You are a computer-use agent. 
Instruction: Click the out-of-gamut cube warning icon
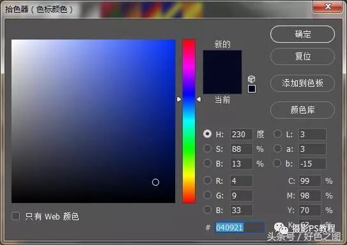(x=251, y=79)
